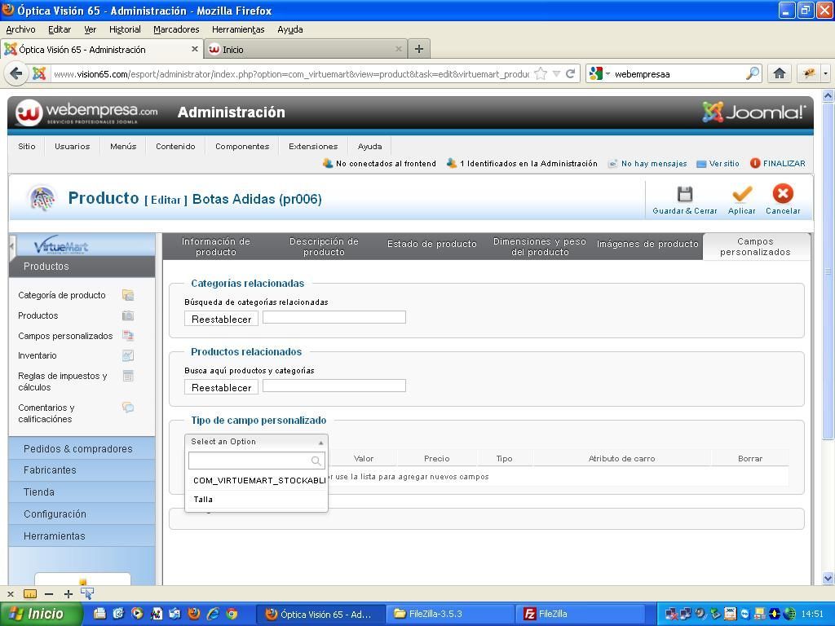Click the FINALIZAR logout link
The image size is (835, 626).
778,163
